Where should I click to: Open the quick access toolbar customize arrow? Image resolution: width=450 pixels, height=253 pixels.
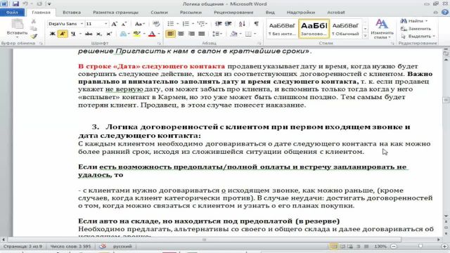point(49,4)
